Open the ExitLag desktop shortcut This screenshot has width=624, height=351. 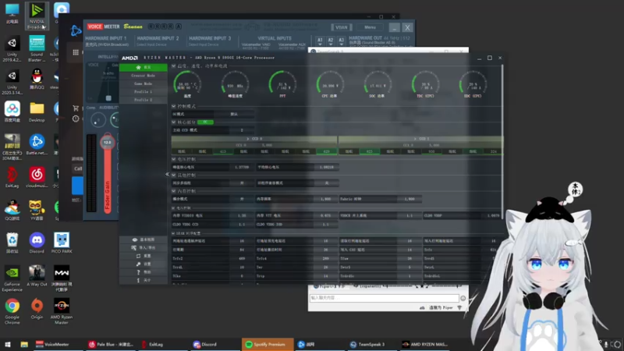(12, 177)
